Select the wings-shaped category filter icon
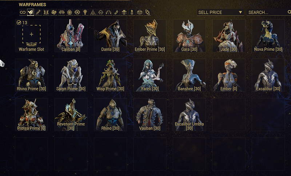 click(x=108, y=12)
